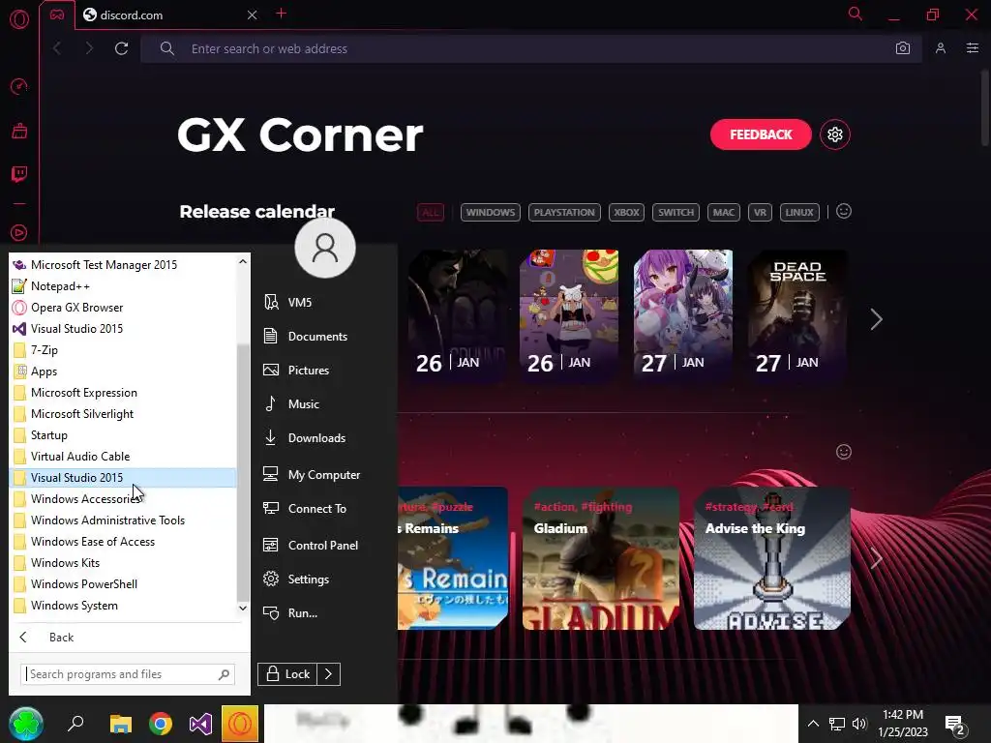Go back in browser history

pos(57,48)
